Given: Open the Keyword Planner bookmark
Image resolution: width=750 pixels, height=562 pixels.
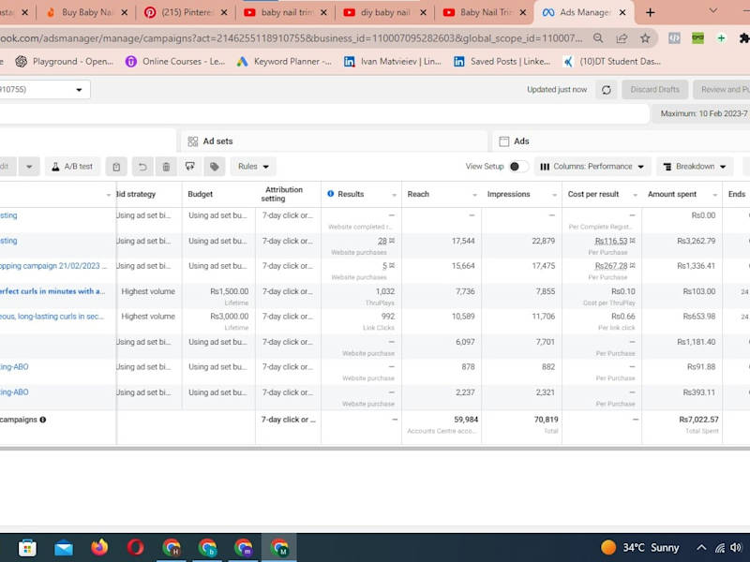Looking at the screenshot, I should point(285,62).
